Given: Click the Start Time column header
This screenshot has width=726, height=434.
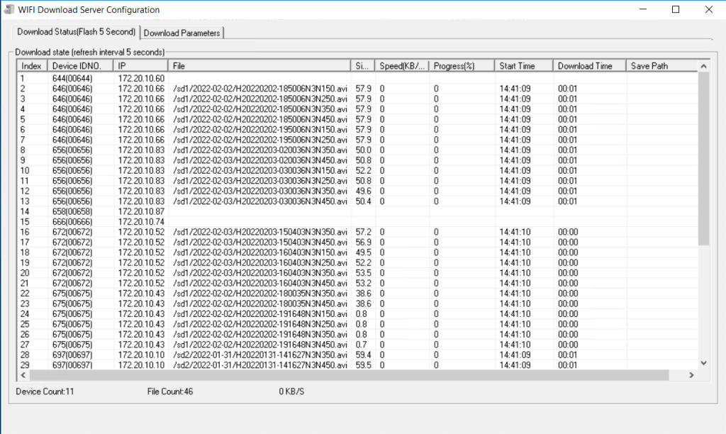Looking at the screenshot, I should (523, 66).
